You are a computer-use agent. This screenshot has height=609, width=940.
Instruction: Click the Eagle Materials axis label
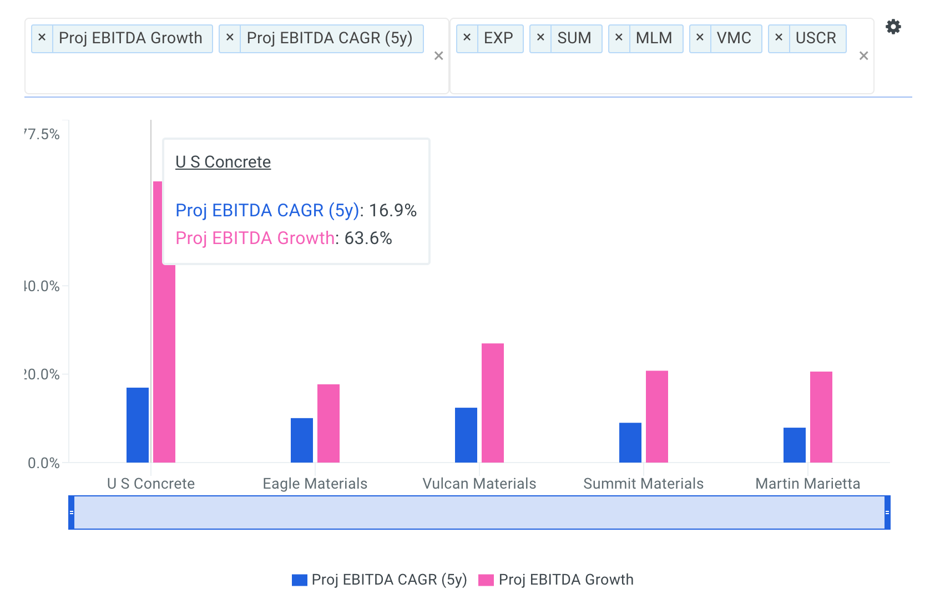coord(315,484)
